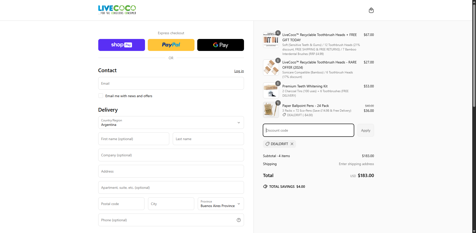Focus the Email input field

tap(171, 83)
